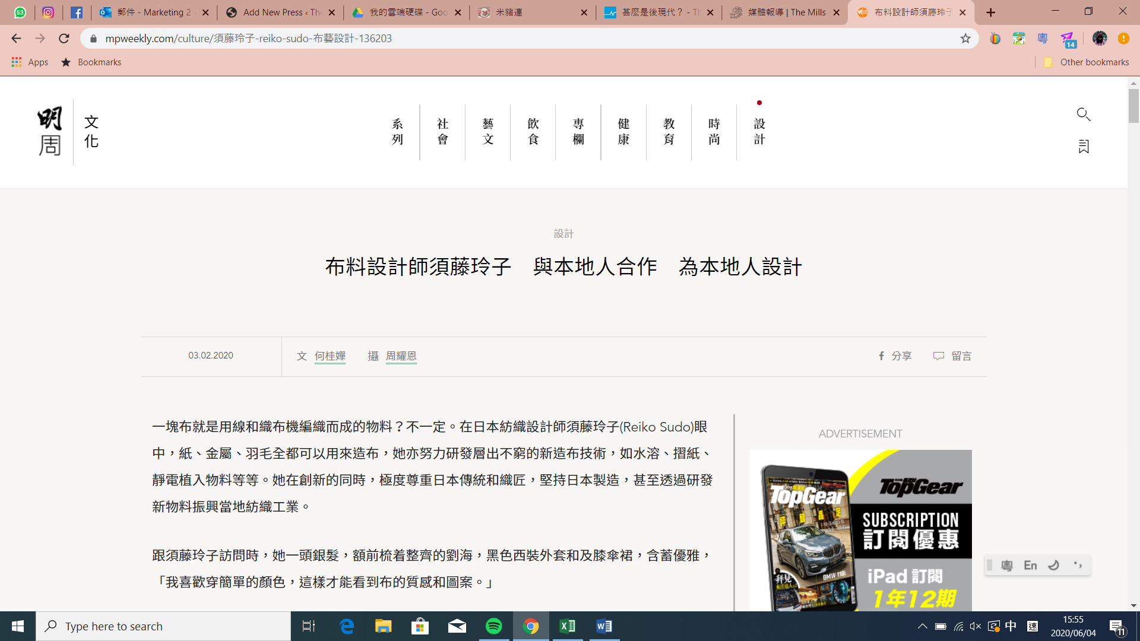Bookmark this page with star icon

point(965,39)
